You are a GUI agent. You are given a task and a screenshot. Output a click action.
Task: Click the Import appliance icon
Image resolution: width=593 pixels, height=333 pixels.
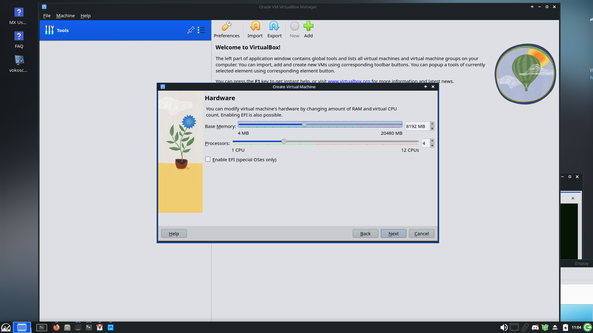coord(255,26)
